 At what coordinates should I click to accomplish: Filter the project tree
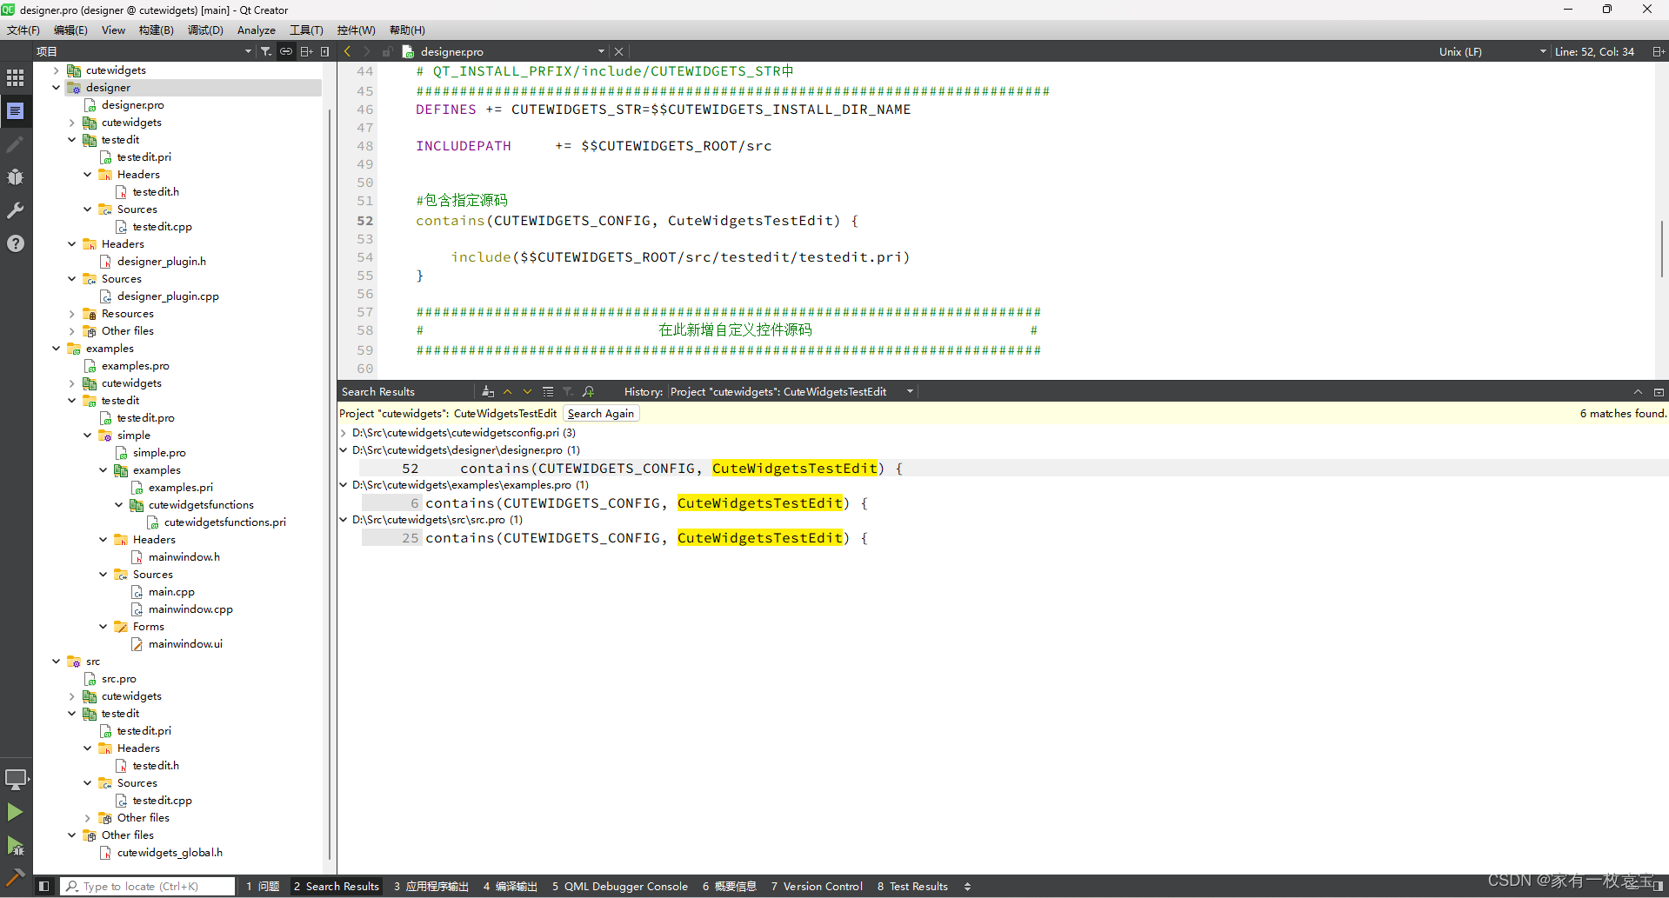[x=266, y=51]
